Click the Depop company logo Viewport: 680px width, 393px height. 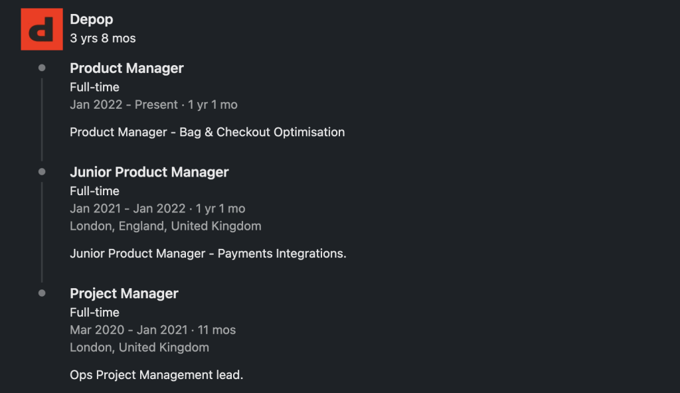[42, 29]
